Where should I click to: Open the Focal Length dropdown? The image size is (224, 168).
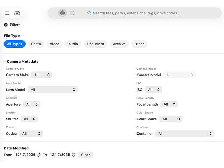[169, 104]
